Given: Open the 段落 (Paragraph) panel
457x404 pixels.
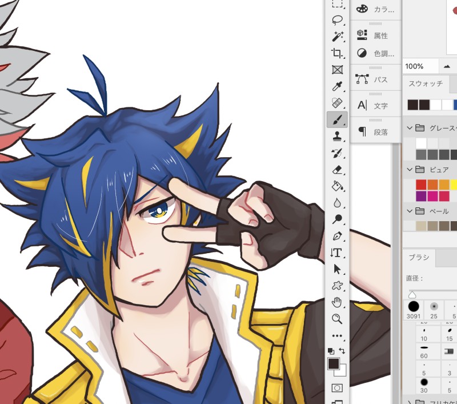Looking at the screenshot, I should (375, 132).
